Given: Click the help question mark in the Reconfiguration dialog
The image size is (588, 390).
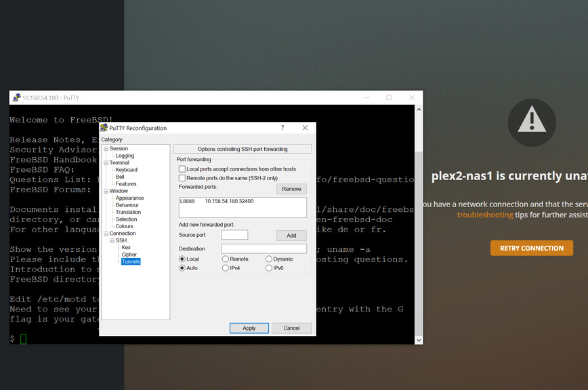Looking at the screenshot, I should click(282, 128).
